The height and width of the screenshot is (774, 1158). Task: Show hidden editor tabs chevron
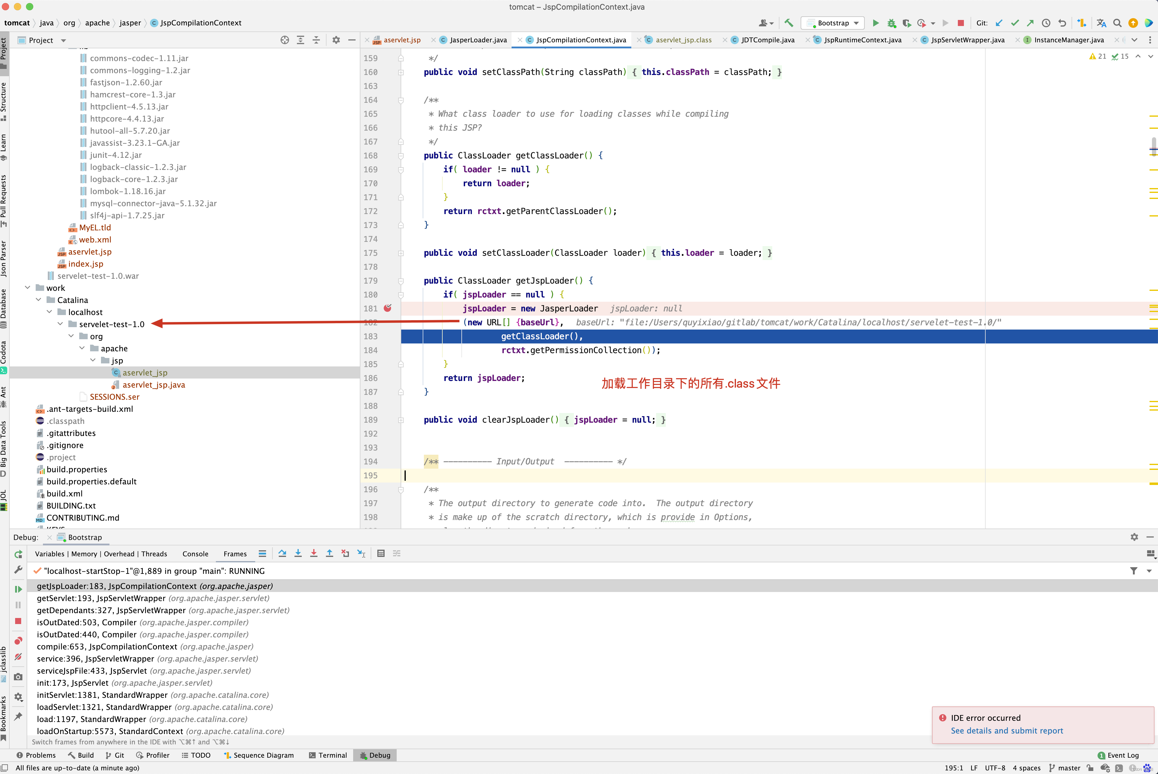[1134, 40]
